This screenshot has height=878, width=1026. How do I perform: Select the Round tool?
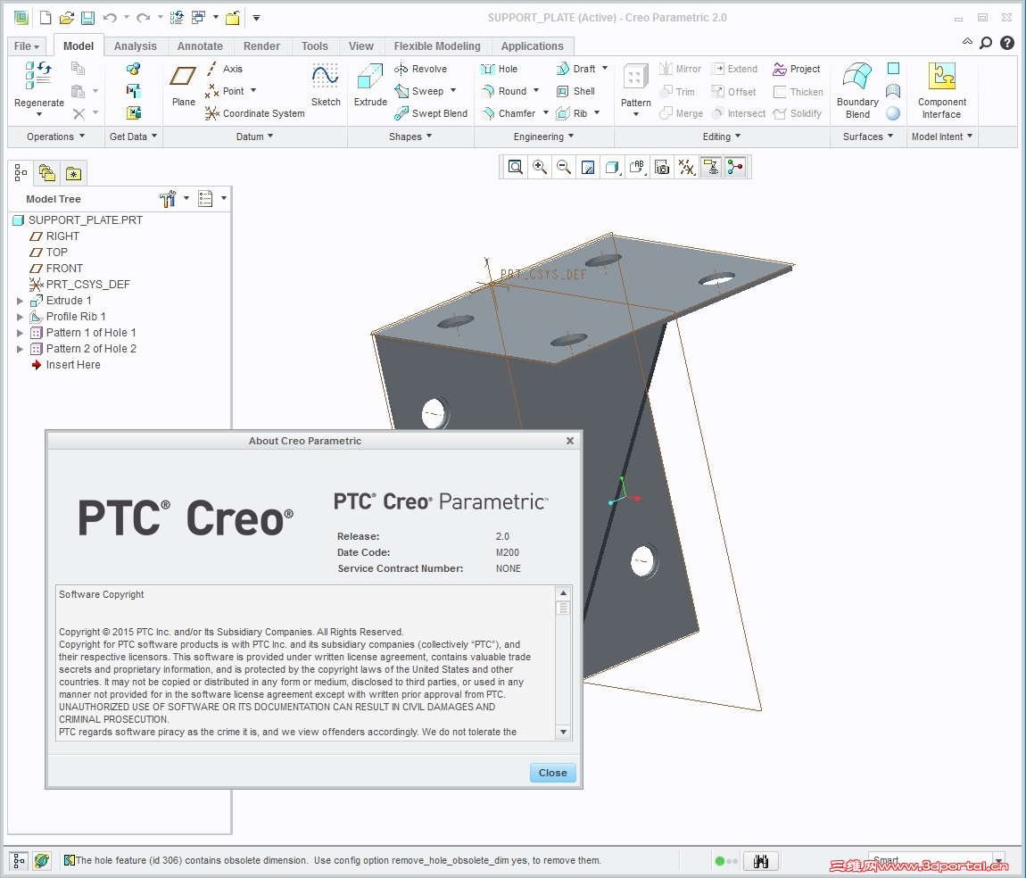pyautogui.click(x=503, y=91)
